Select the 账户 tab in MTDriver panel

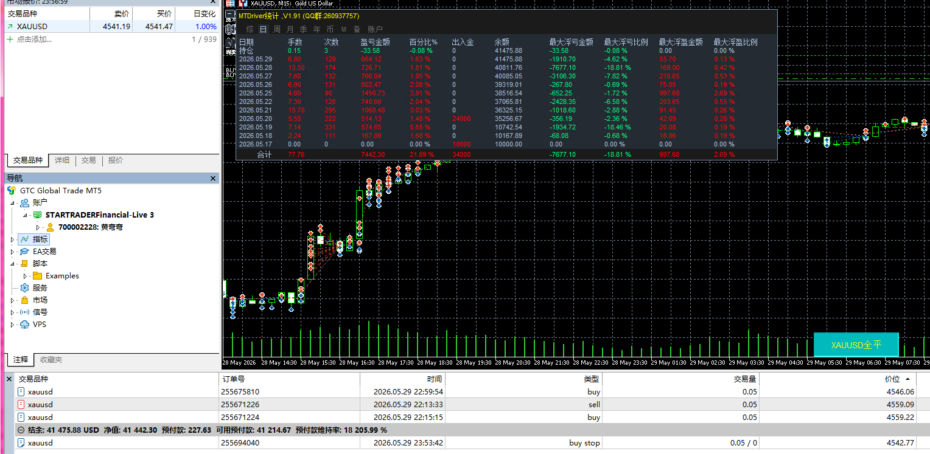pos(375,29)
